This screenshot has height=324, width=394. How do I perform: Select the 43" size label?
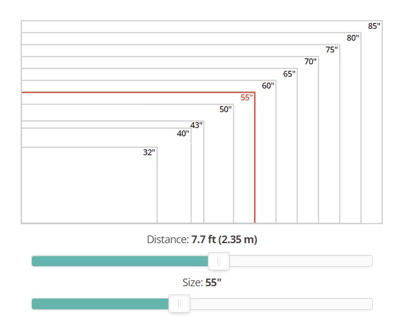(x=196, y=125)
